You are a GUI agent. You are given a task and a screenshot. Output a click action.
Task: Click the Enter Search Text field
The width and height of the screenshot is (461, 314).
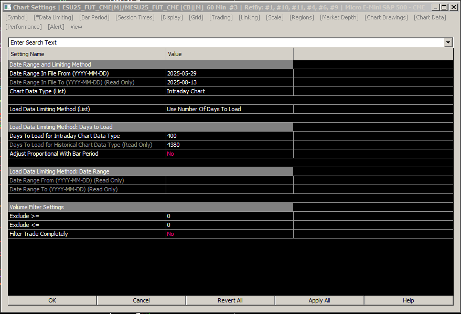coord(227,42)
